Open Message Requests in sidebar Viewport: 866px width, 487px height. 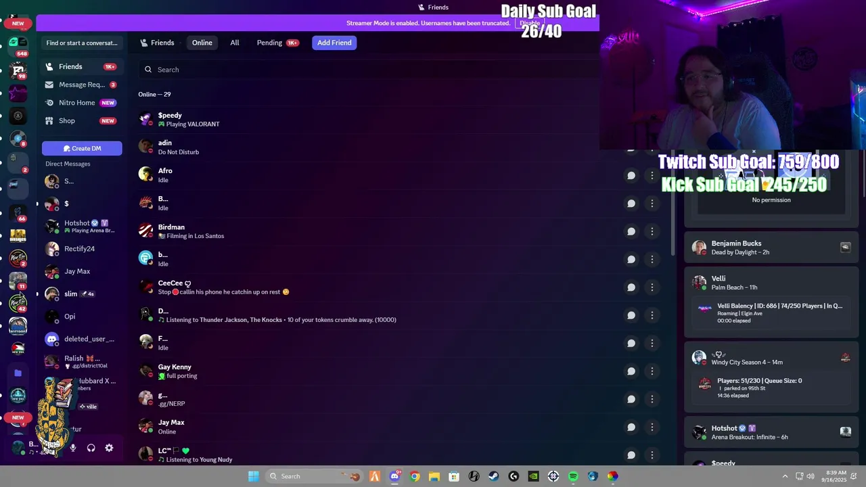click(x=82, y=85)
